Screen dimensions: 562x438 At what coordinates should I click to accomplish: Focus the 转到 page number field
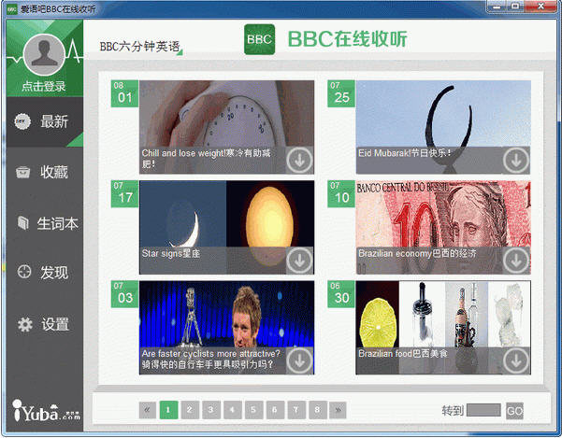point(483,410)
